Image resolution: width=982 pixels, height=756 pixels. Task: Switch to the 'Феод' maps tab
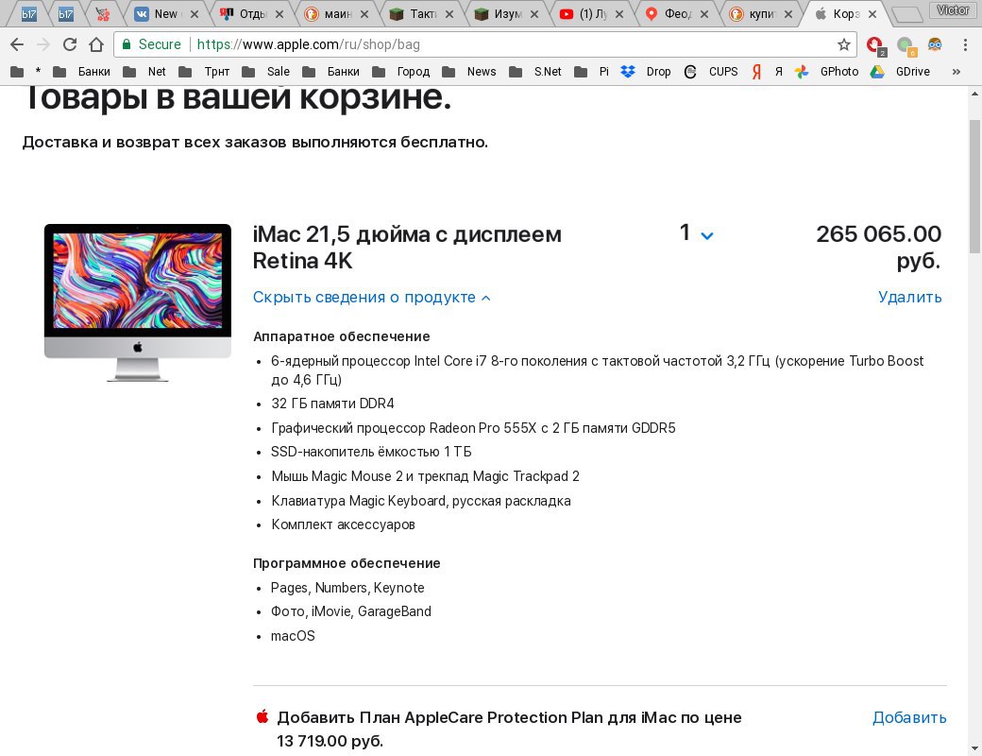(x=676, y=14)
